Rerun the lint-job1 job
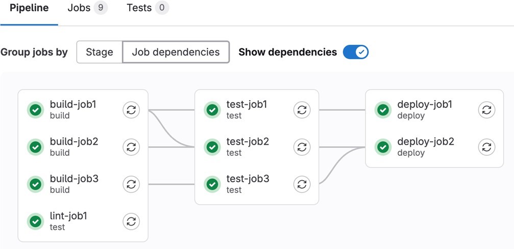Image resolution: width=514 pixels, height=249 pixels. 131,222
